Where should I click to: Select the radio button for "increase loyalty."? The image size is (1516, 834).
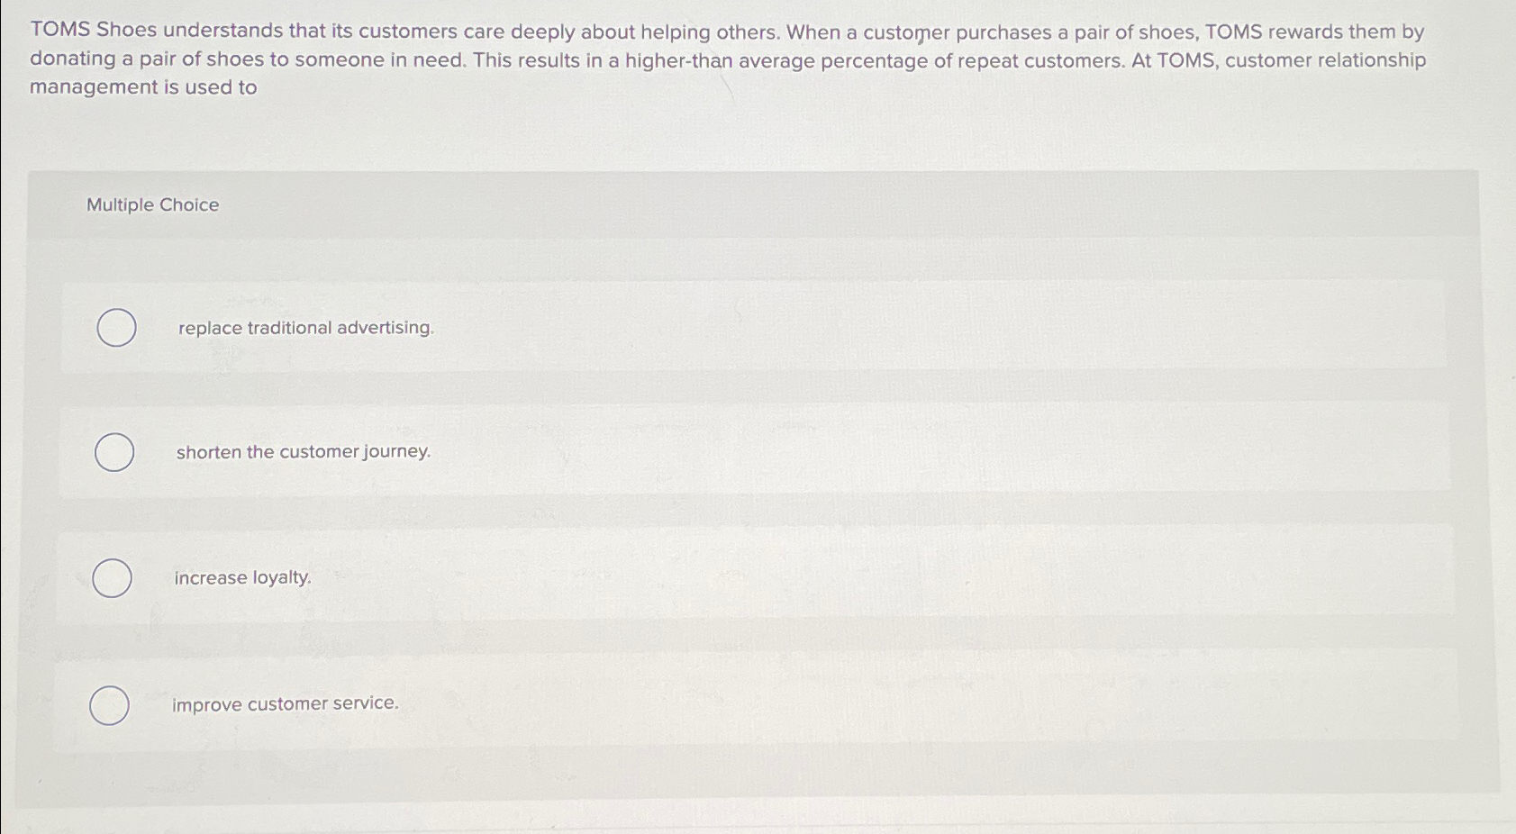point(112,578)
